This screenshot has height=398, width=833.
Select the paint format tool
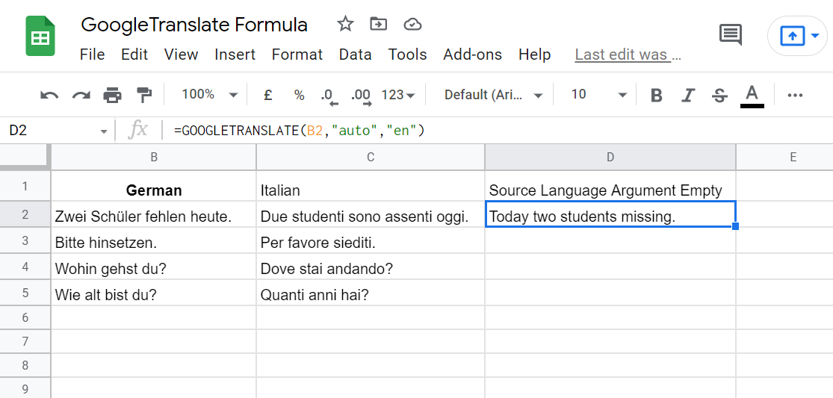point(143,95)
